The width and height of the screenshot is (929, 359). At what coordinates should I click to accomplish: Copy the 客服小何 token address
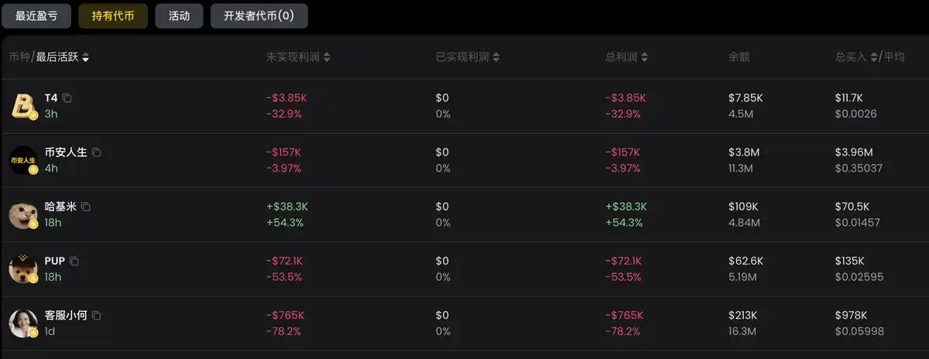click(96, 316)
